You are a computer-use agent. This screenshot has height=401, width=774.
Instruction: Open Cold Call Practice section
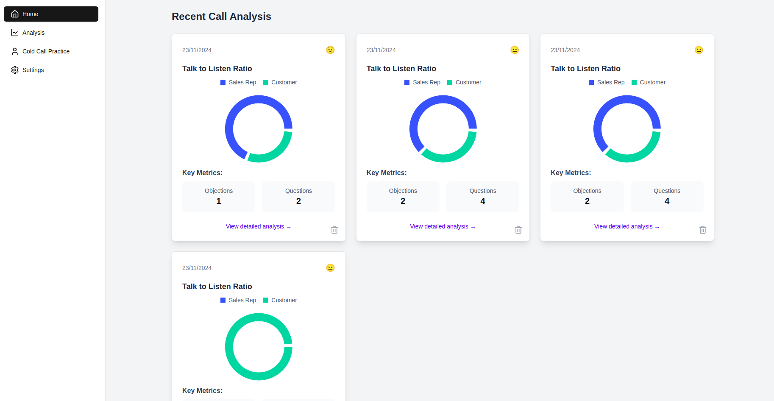(x=51, y=51)
